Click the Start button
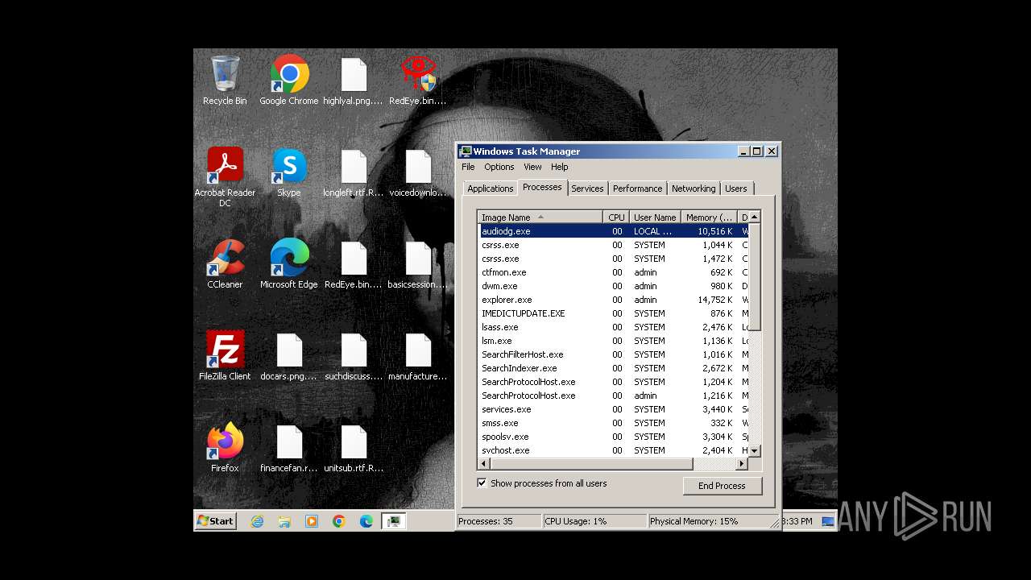Viewport: 1031px width, 580px height. [216, 521]
